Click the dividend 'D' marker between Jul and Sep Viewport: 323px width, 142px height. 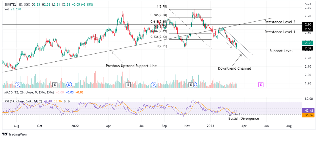coord(153,84)
